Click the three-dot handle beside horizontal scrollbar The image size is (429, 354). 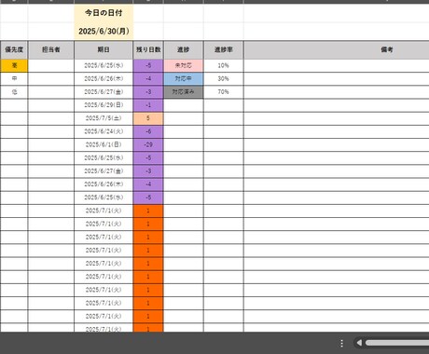341,343
